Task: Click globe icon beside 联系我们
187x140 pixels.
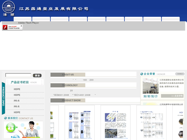Action: (x=5, y=118)
